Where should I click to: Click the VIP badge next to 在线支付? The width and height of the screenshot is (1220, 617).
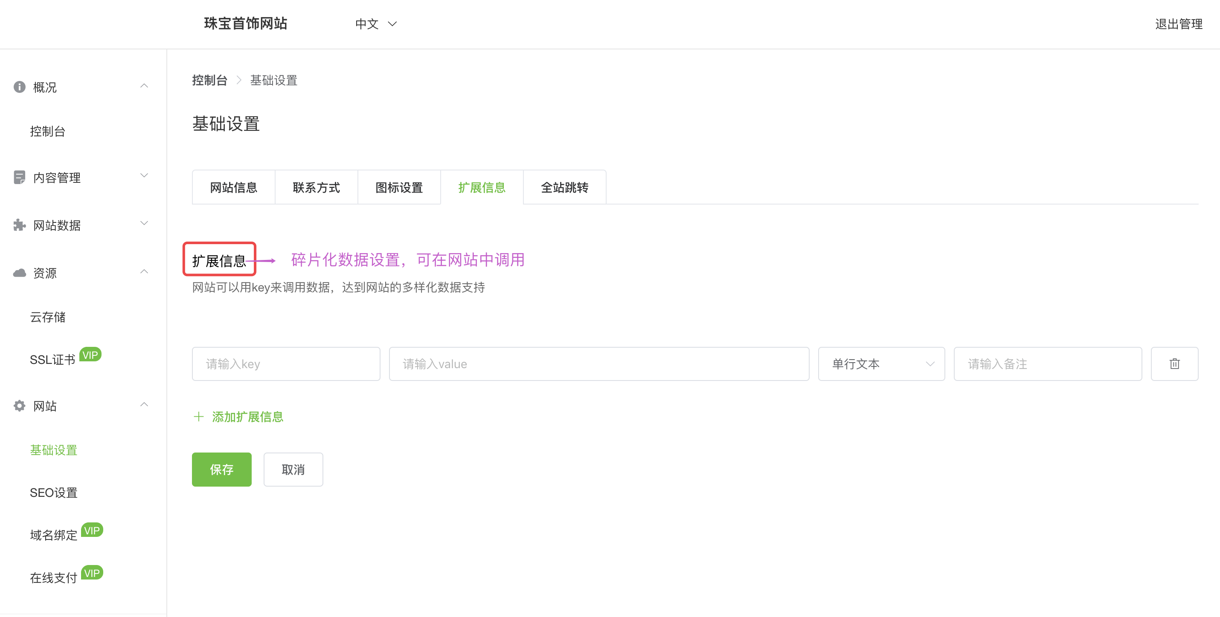pyautogui.click(x=92, y=573)
